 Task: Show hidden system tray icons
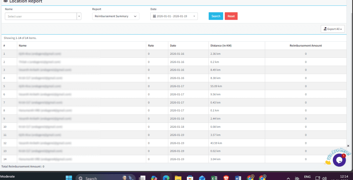point(288,178)
